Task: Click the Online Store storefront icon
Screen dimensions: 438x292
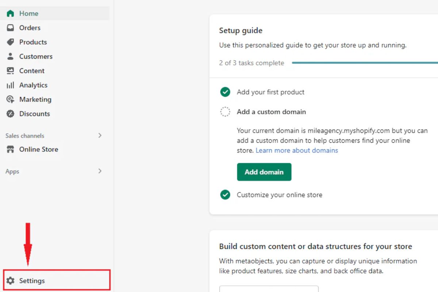Action: click(11, 149)
